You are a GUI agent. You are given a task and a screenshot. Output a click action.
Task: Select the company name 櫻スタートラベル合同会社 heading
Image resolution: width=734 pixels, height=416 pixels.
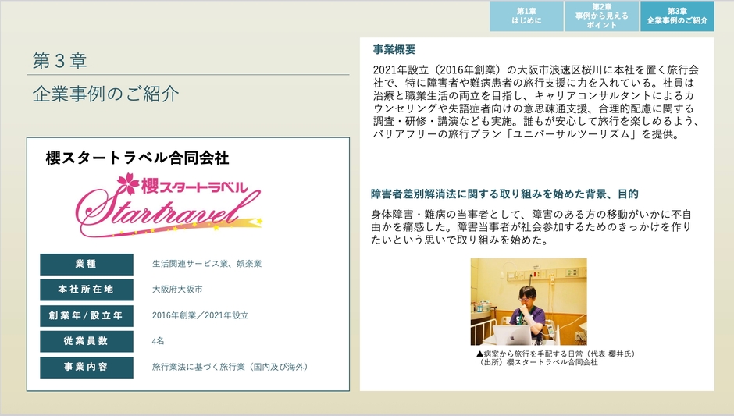pos(137,158)
